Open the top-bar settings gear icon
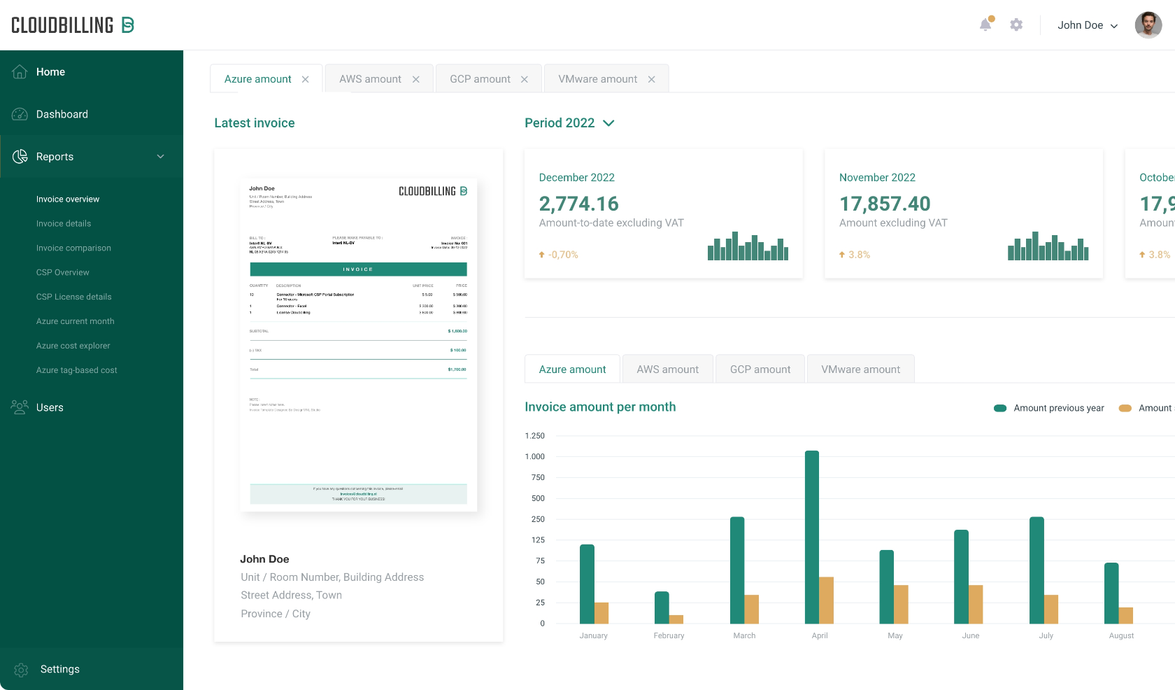 pyautogui.click(x=1016, y=24)
